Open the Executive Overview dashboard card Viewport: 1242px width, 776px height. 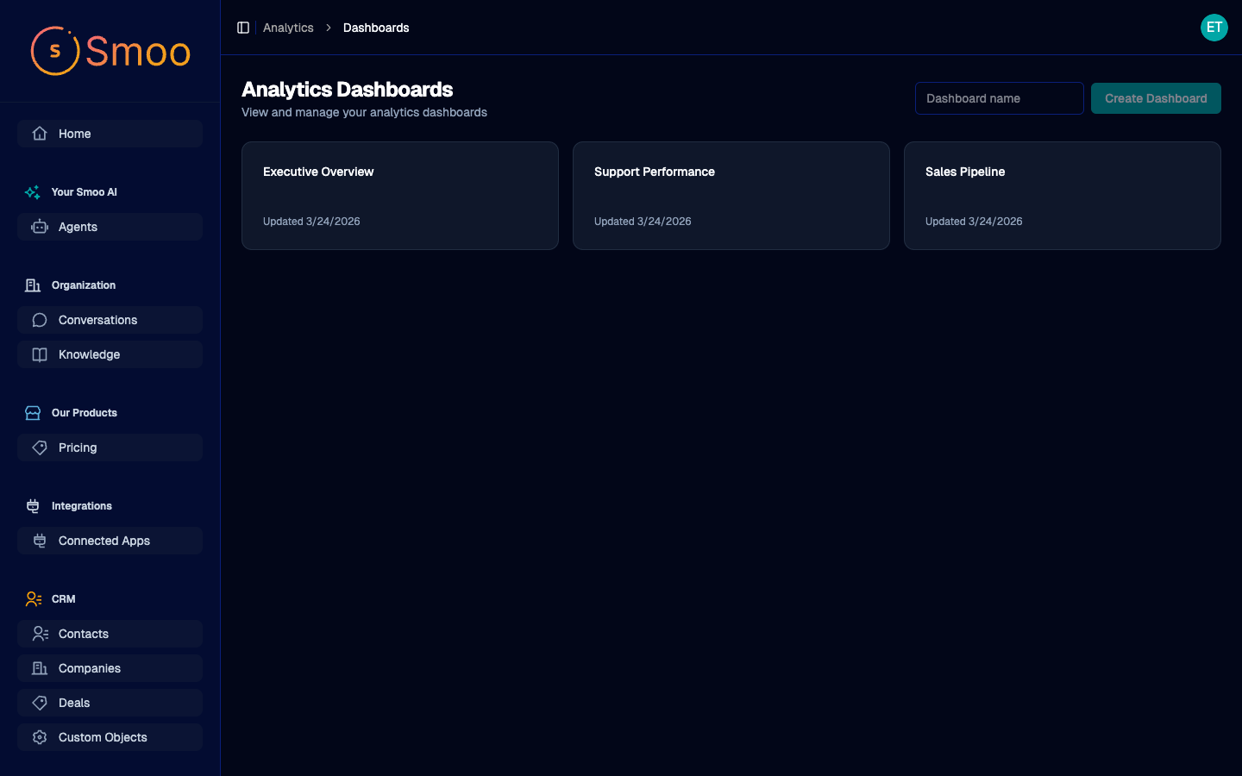pos(399,196)
